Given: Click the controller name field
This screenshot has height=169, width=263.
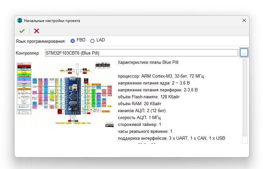Looking at the screenshot, I should (x=141, y=53).
